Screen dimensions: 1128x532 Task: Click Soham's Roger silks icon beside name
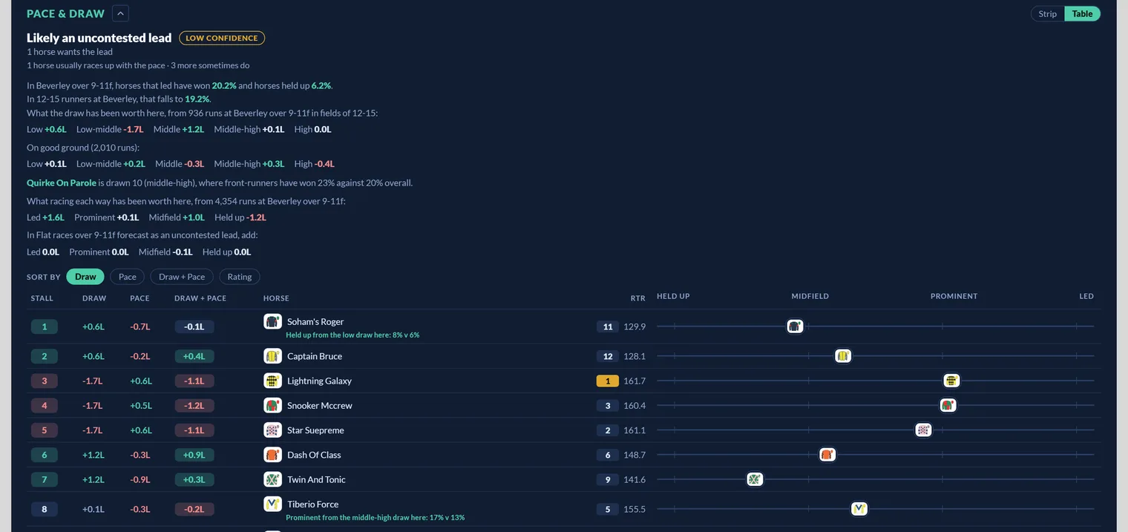[x=273, y=321]
